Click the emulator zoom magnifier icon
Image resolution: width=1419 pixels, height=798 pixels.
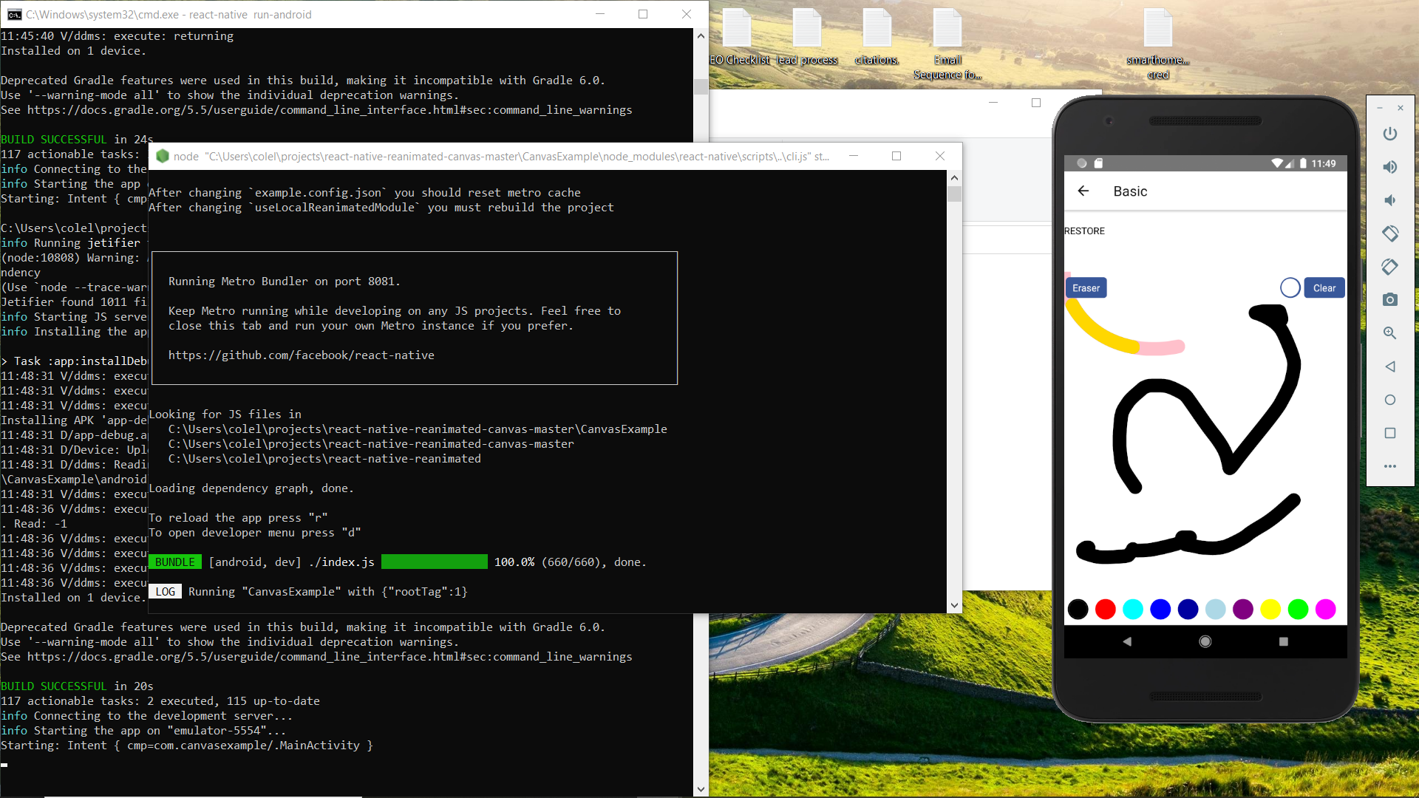coord(1390,333)
